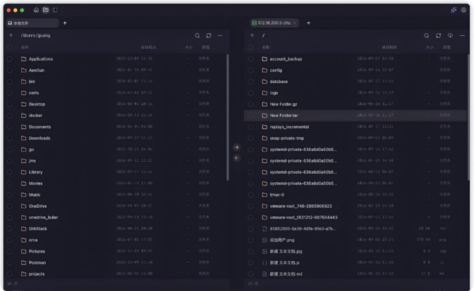This screenshot has height=291, width=474.
Task: Open the user account icon at top right
Action: 464,10
